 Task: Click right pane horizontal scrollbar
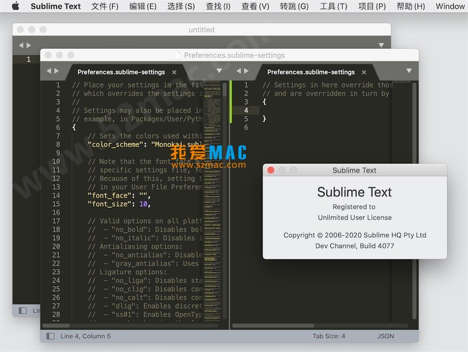click(273, 325)
